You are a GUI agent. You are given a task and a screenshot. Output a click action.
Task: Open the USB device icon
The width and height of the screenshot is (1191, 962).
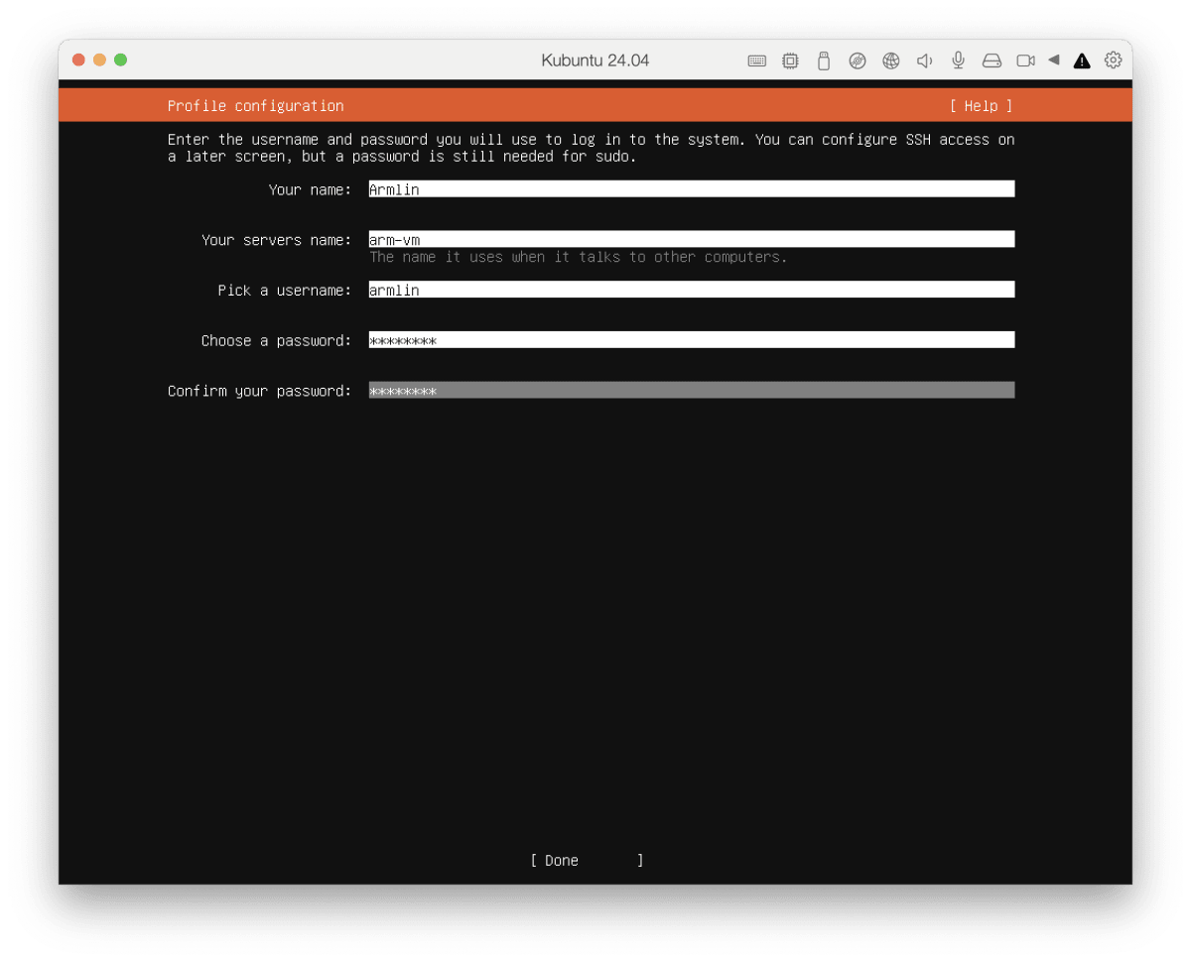click(823, 60)
